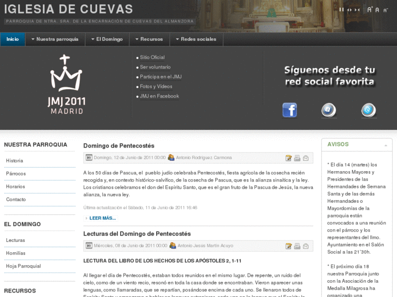This screenshot has width=397, height=297.
Task: Expand the Nuestra parroquia menu
Action: [x=55, y=39]
